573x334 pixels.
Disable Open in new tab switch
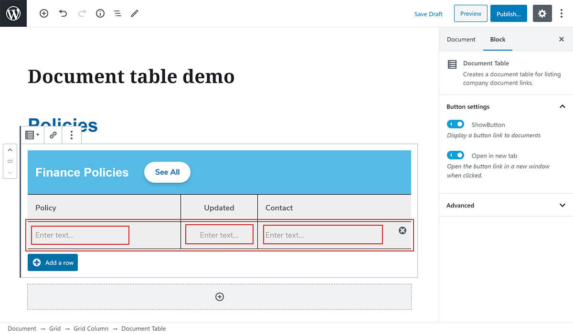[x=456, y=155]
